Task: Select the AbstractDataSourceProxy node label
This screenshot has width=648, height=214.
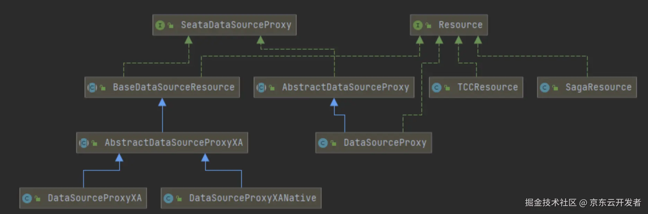Action: point(345,87)
